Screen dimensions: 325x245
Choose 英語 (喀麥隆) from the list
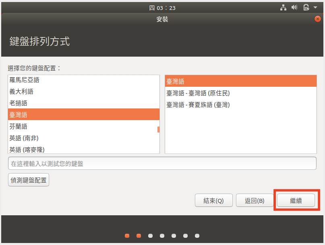(x=27, y=149)
